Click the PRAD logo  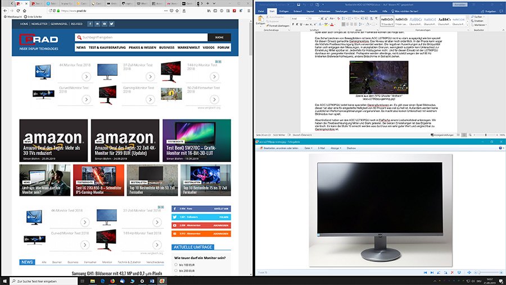point(39,42)
